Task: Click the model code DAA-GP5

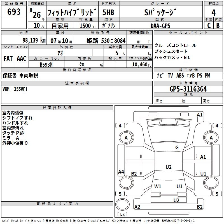Action: pos(160,26)
